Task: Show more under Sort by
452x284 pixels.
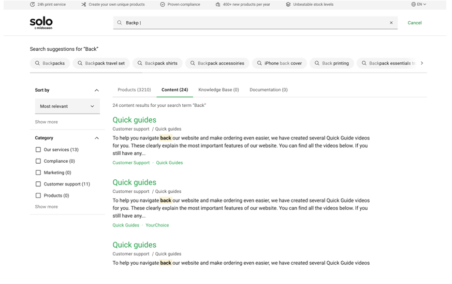Action: (x=46, y=122)
